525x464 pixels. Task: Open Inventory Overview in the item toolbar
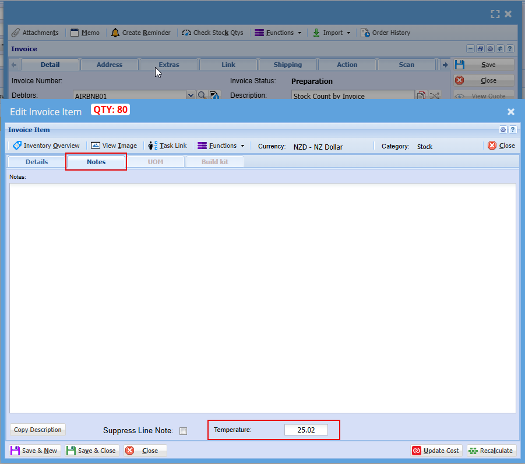click(x=46, y=146)
